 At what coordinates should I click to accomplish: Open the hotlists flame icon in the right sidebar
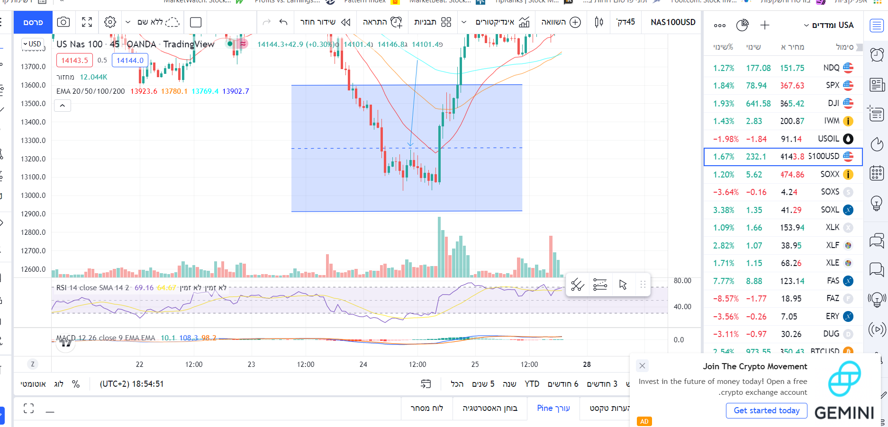pos(877,144)
